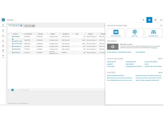Click the AvidXchange logo icon
The width and height of the screenshot is (164, 123).
[x=3, y=20]
